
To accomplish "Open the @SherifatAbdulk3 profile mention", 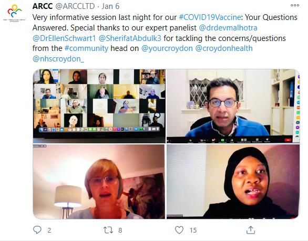I will pyautogui.click(x=130, y=38).
